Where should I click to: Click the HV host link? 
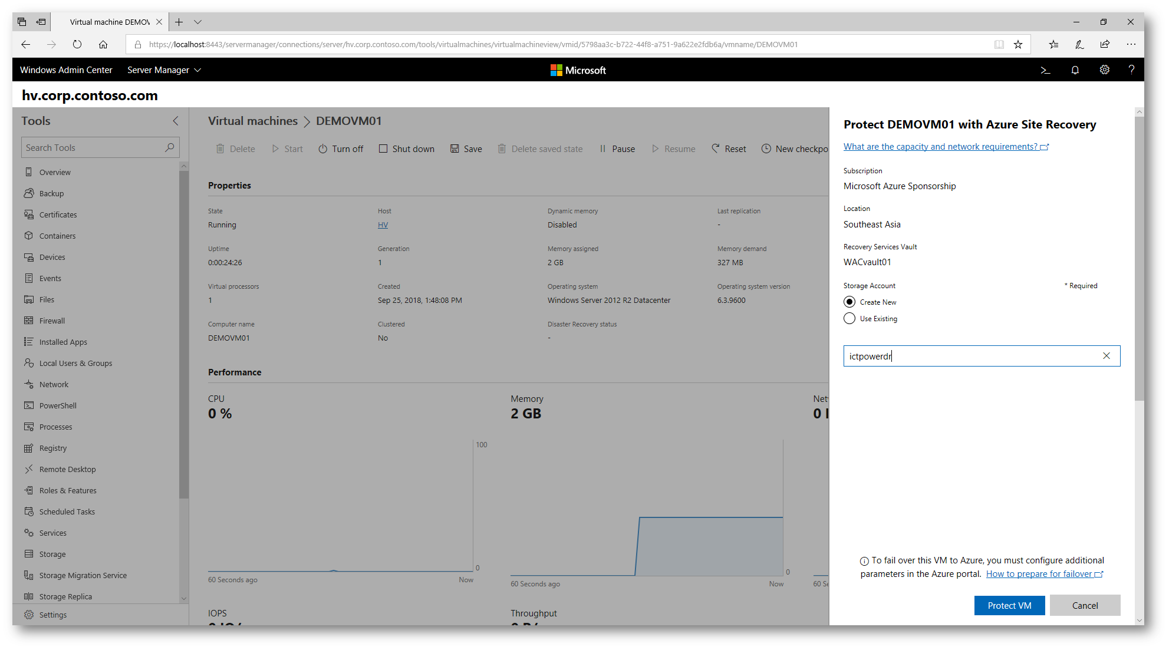(x=383, y=225)
